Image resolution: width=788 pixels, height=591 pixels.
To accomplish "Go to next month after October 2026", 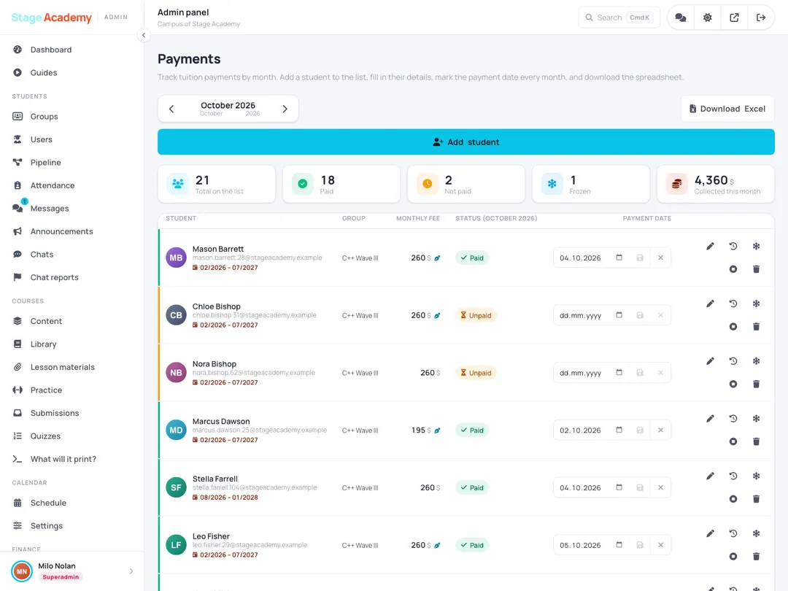I will 285,109.
